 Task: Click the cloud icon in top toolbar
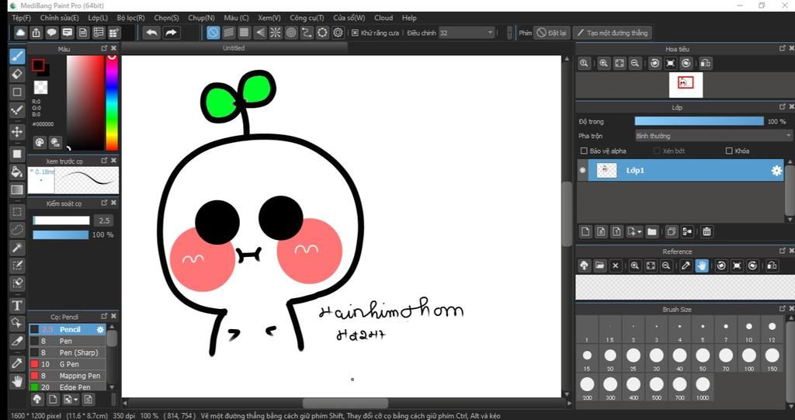(x=20, y=33)
